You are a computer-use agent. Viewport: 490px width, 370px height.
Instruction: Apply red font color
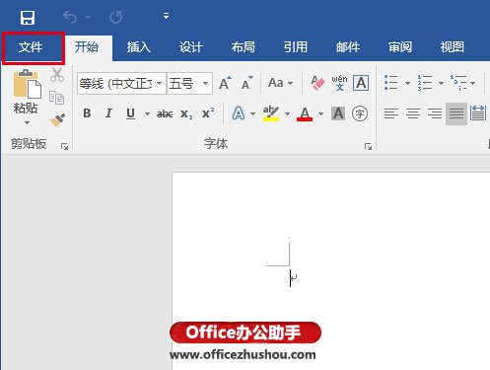[305, 113]
